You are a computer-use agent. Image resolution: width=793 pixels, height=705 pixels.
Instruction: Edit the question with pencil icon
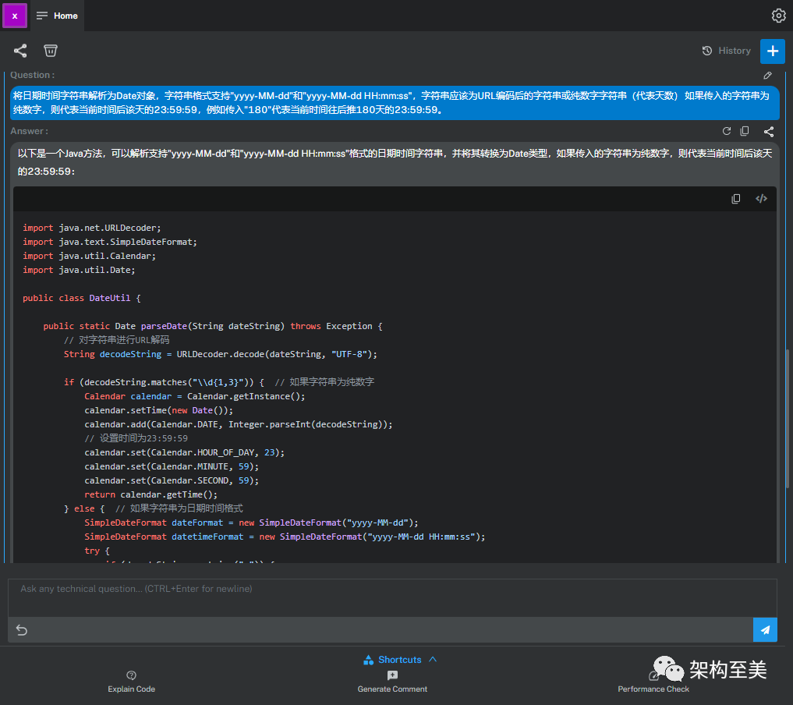point(767,76)
